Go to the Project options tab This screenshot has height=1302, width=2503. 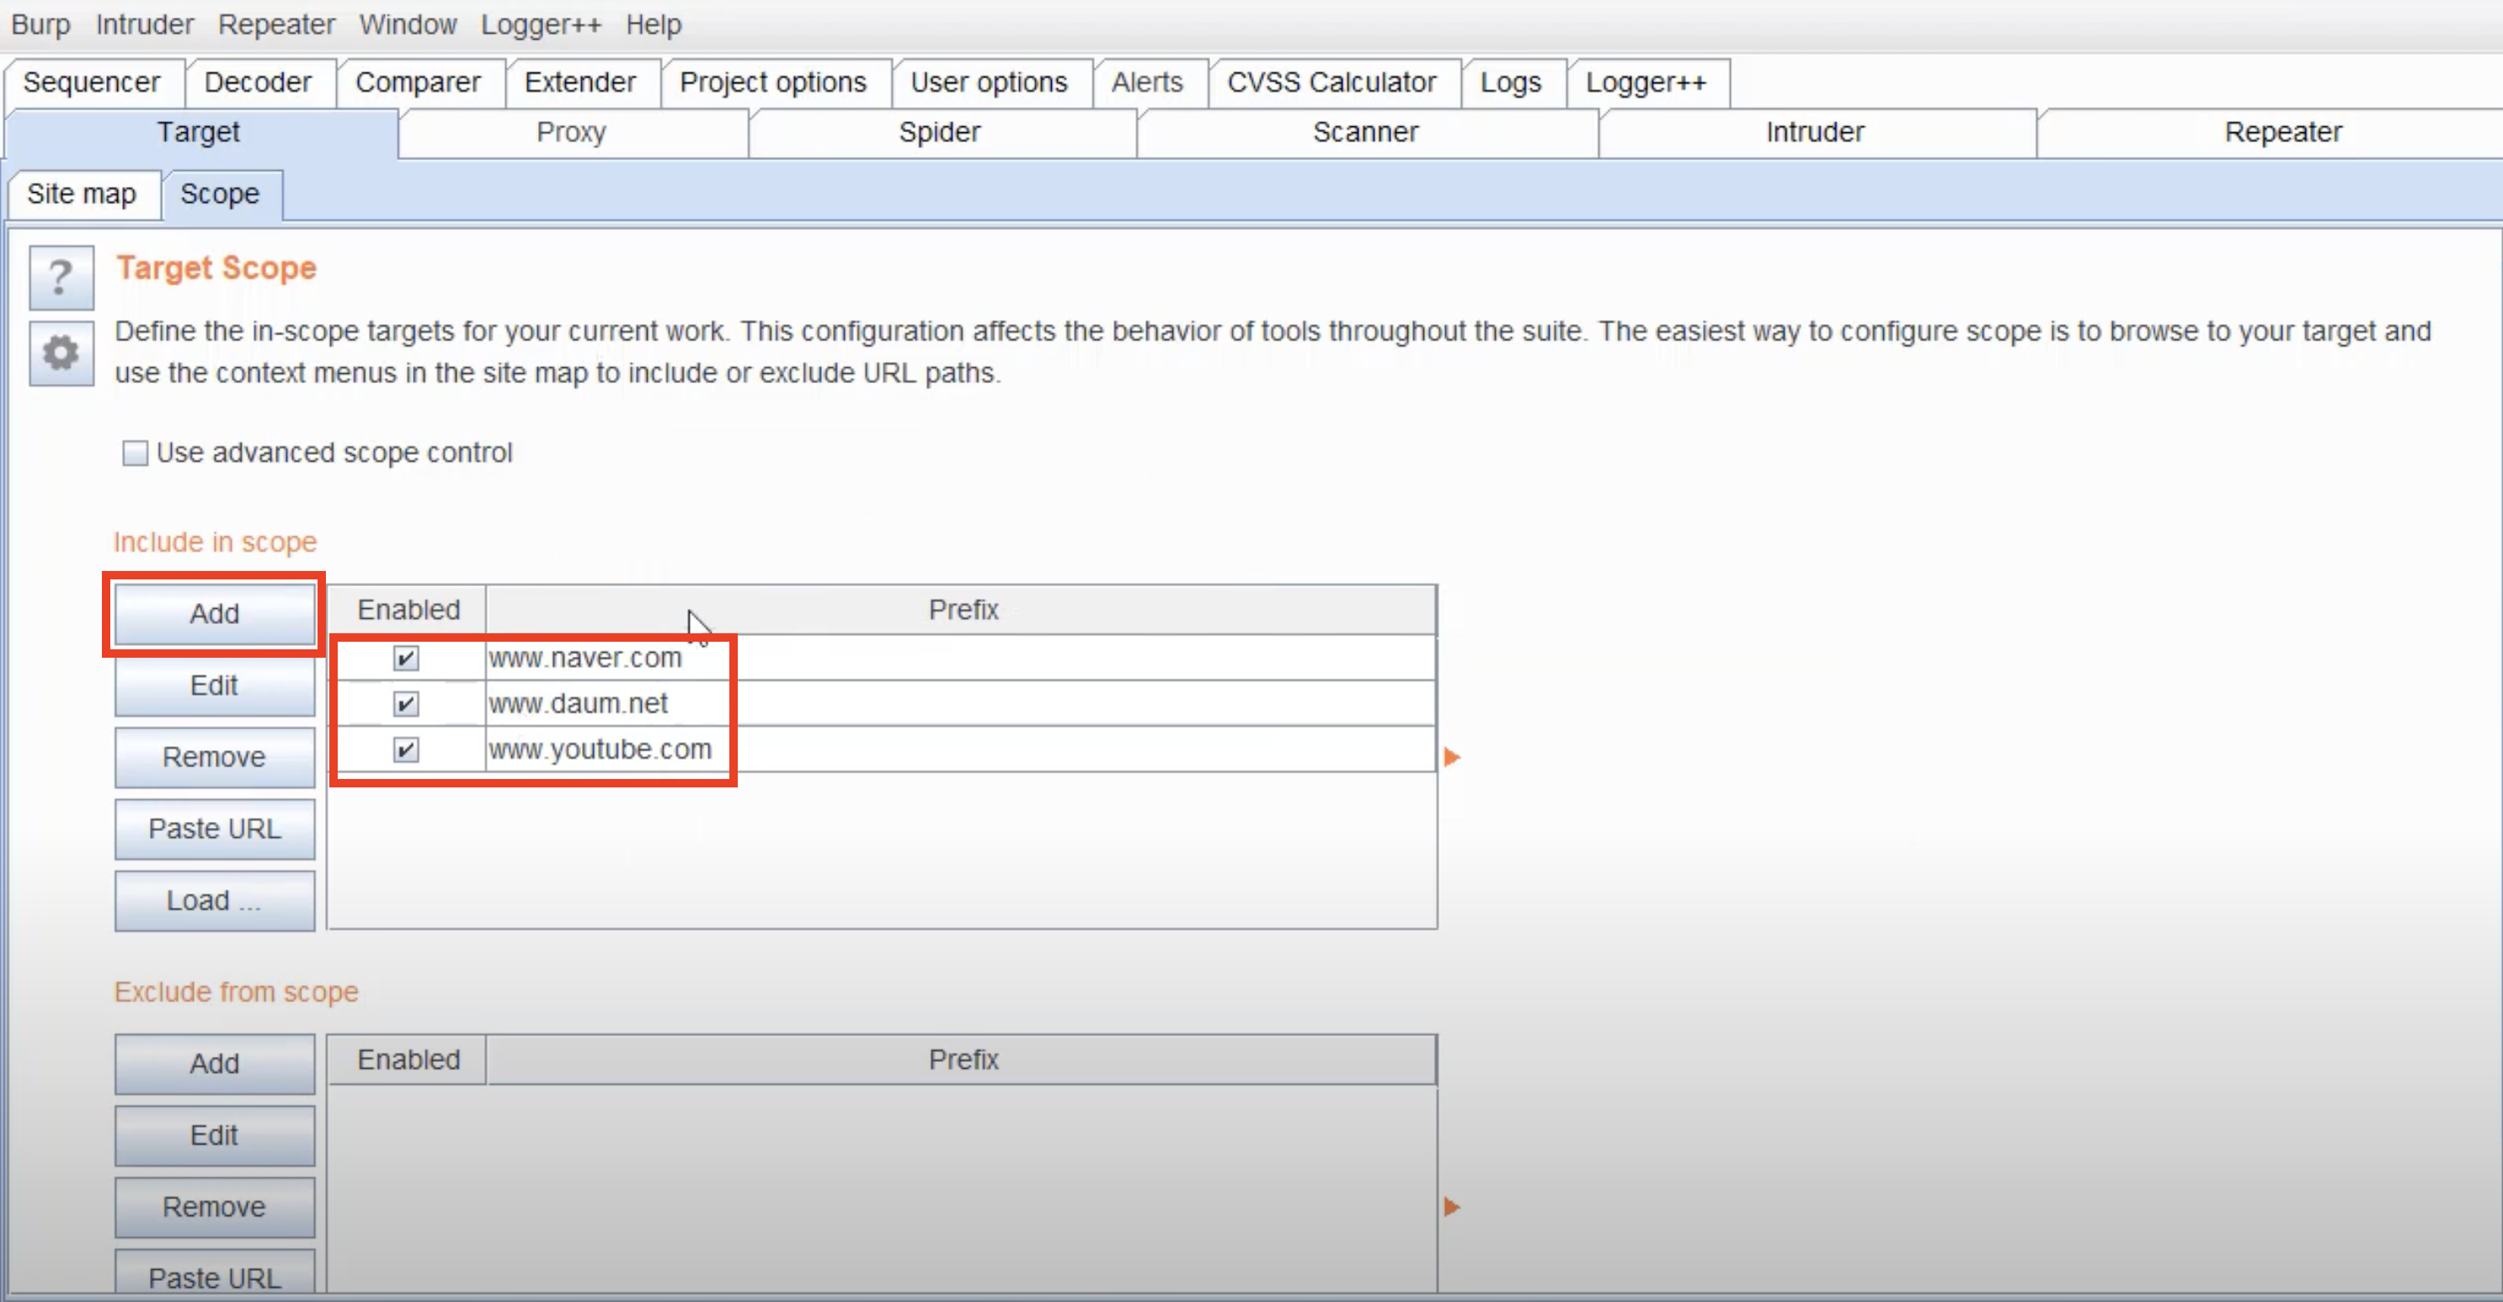[772, 83]
